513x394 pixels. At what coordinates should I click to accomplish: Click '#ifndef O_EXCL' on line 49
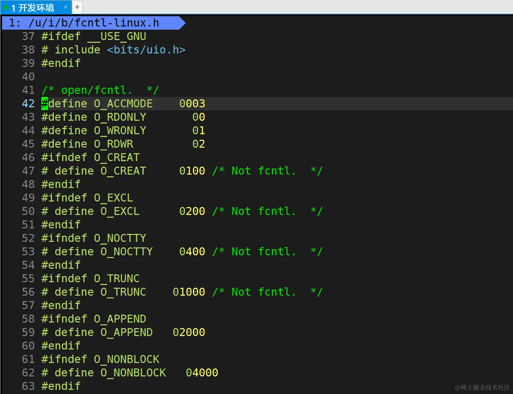click(x=87, y=198)
